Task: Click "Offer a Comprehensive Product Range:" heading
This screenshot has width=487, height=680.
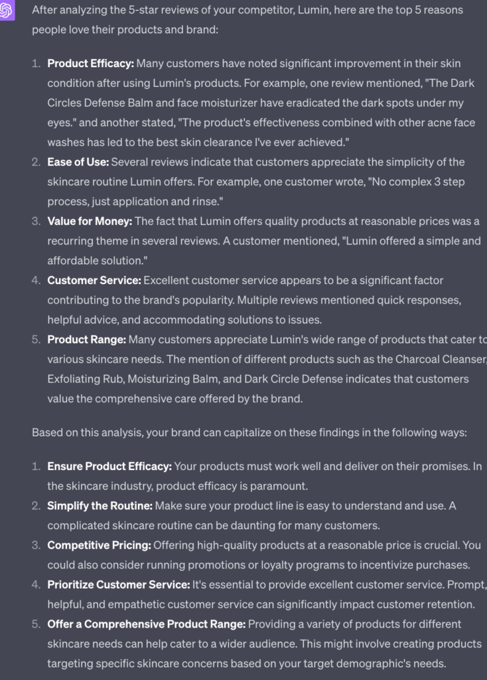Action: click(146, 624)
